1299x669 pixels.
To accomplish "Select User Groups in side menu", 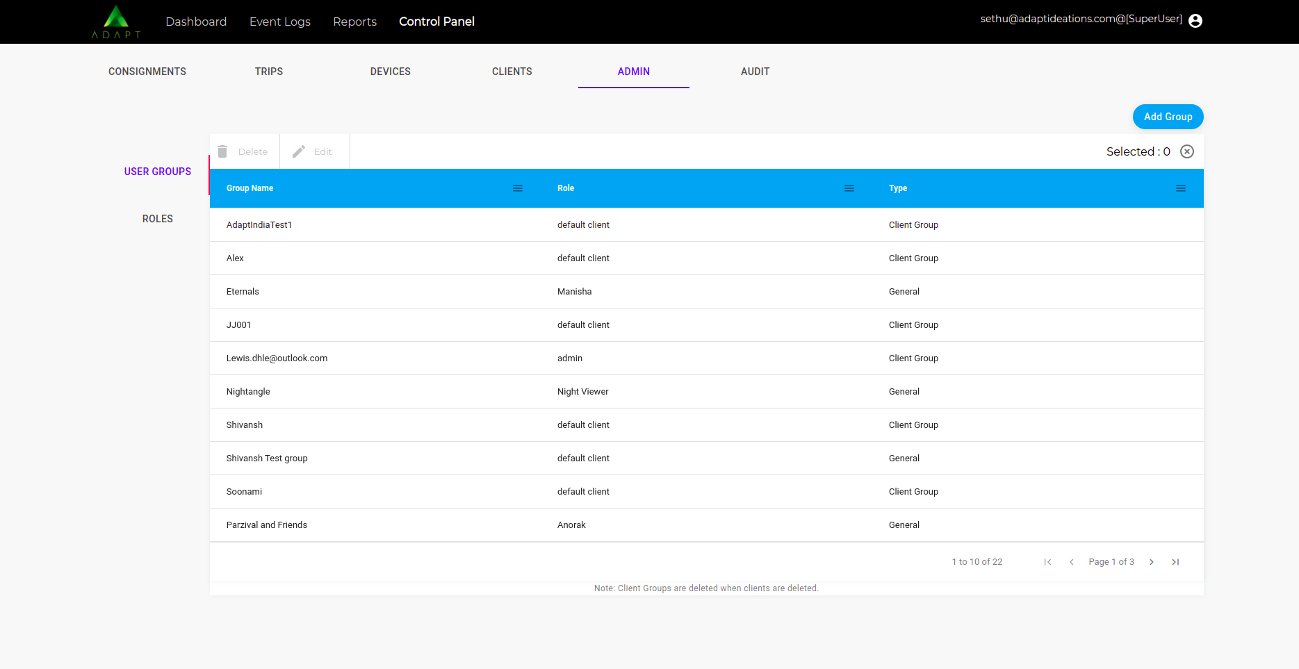I will point(158,172).
